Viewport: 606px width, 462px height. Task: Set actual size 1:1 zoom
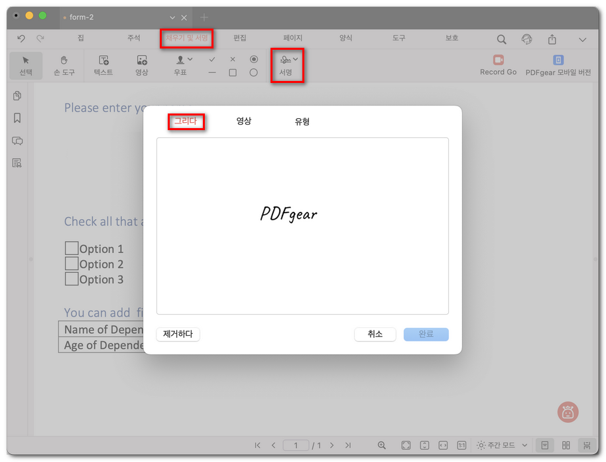click(x=461, y=445)
